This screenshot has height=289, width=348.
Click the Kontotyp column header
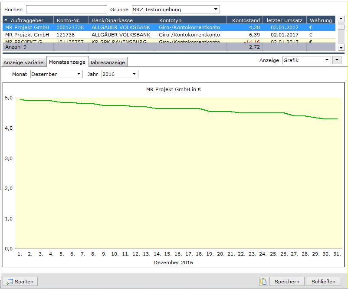pos(191,20)
